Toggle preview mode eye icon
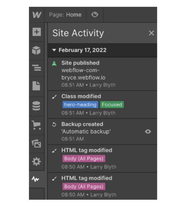Screen dimensions: 187x207 [95, 15]
